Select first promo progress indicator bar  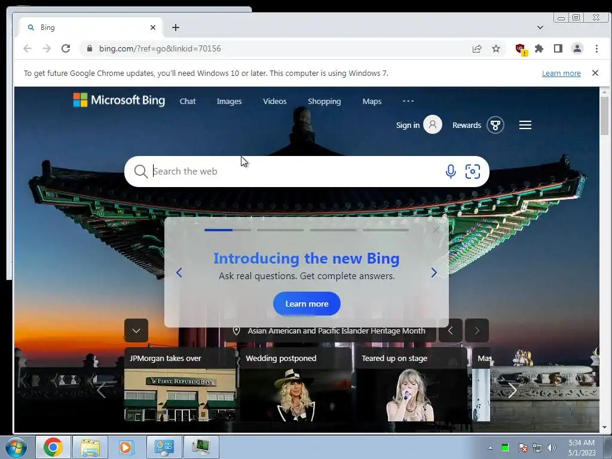(228, 230)
